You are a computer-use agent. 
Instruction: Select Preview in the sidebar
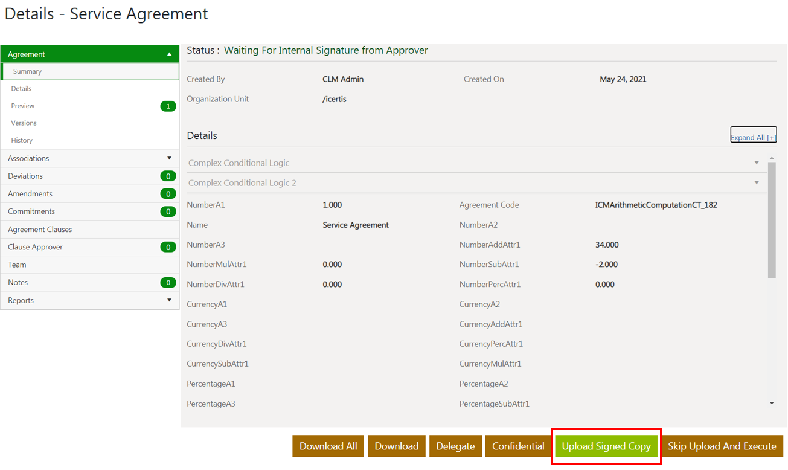[x=23, y=106]
